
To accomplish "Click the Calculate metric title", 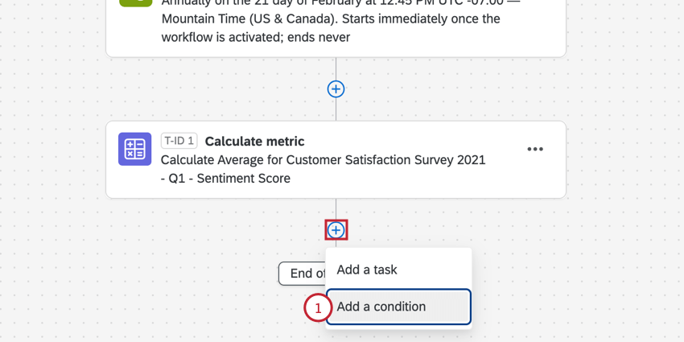I will 254,141.
